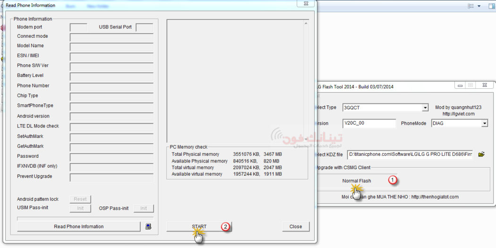Open the http://lgviet.com link
This screenshot has height=248, width=496.
tap(459, 113)
